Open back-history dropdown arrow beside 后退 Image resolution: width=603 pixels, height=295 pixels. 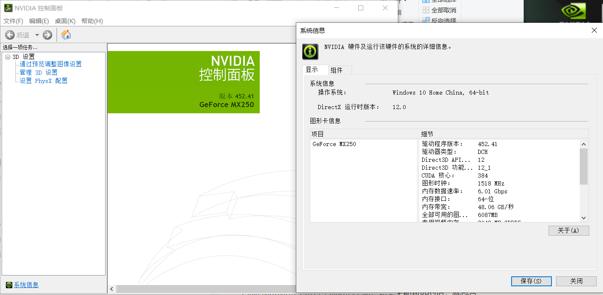pyautogui.click(x=37, y=35)
